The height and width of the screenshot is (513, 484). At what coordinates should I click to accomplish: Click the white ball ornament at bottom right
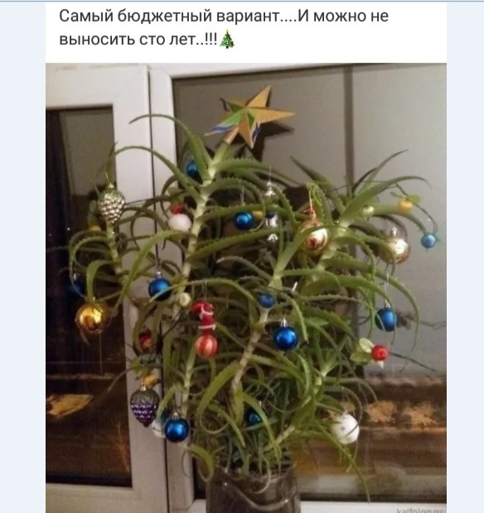[x=345, y=428]
